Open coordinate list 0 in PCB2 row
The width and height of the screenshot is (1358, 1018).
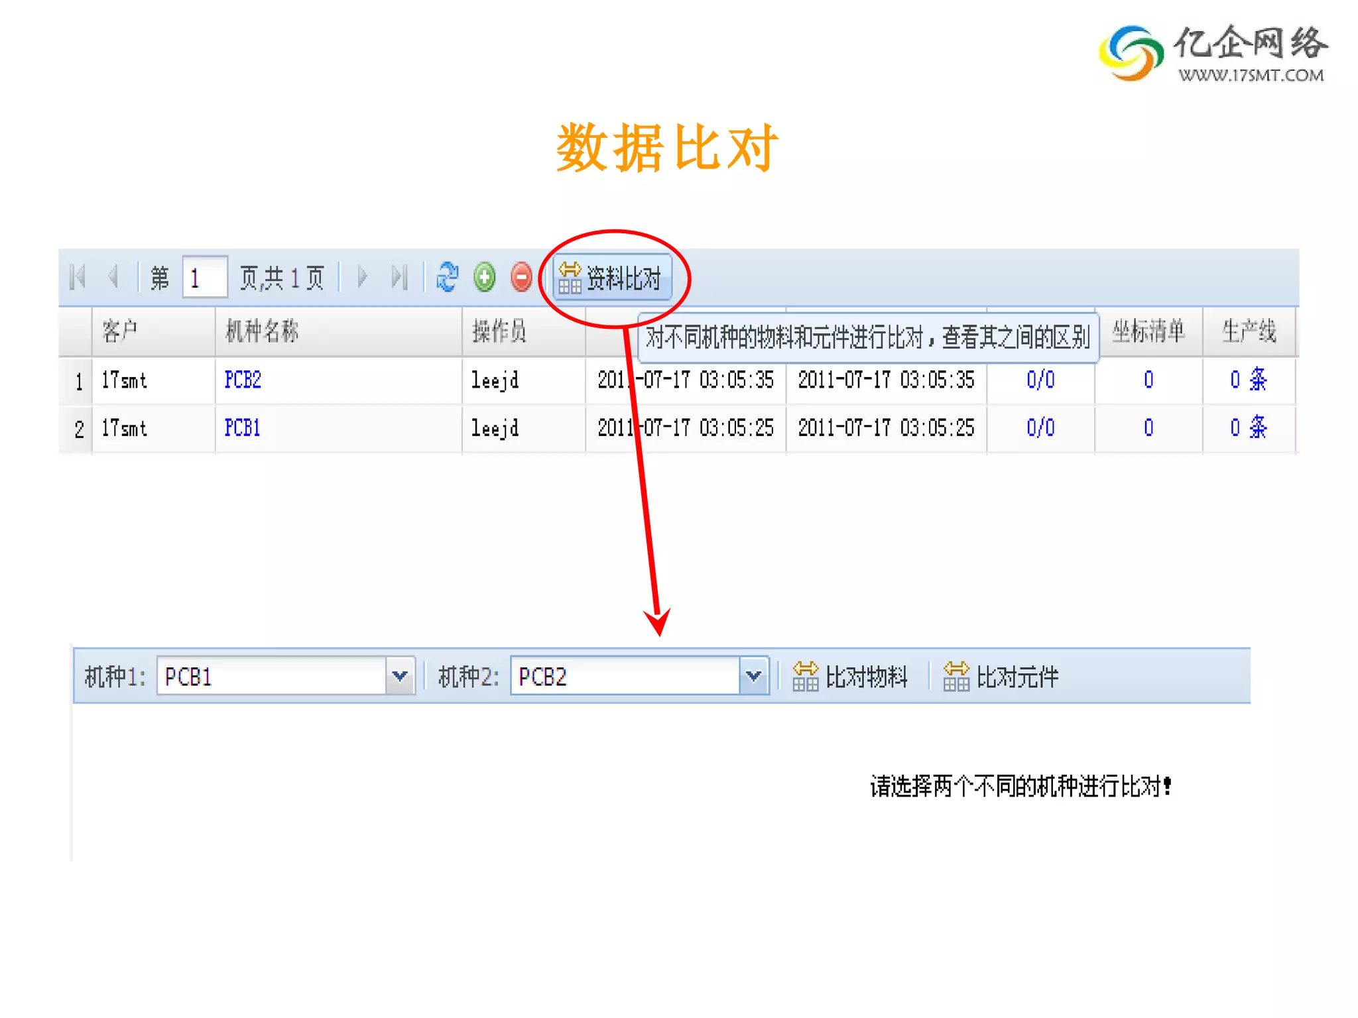point(1148,380)
